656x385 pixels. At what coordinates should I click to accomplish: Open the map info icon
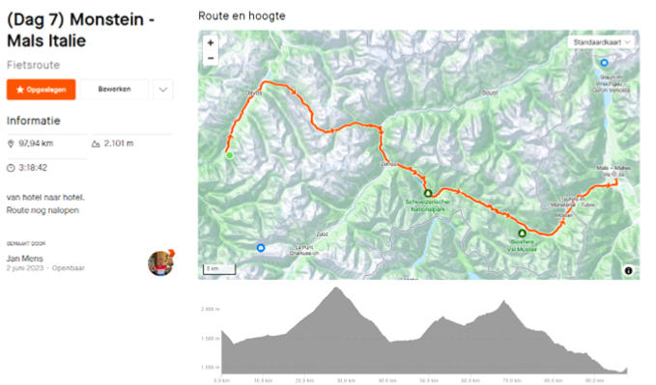(628, 270)
